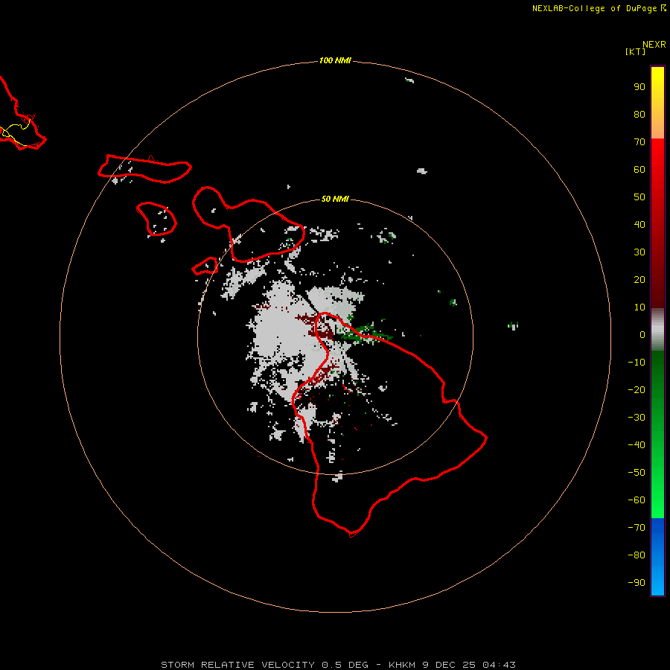Image resolution: width=670 pixels, height=670 pixels.
Task: Click the -50 value on the velocity scale
Action: tap(636, 473)
